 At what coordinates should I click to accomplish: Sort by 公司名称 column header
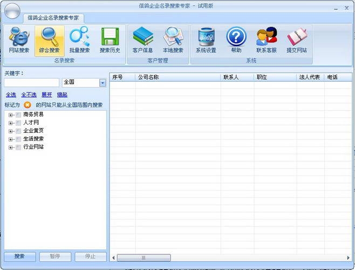click(177, 77)
